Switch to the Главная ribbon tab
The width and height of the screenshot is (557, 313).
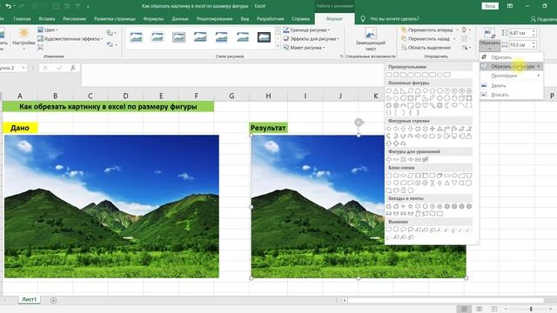[x=22, y=19]
